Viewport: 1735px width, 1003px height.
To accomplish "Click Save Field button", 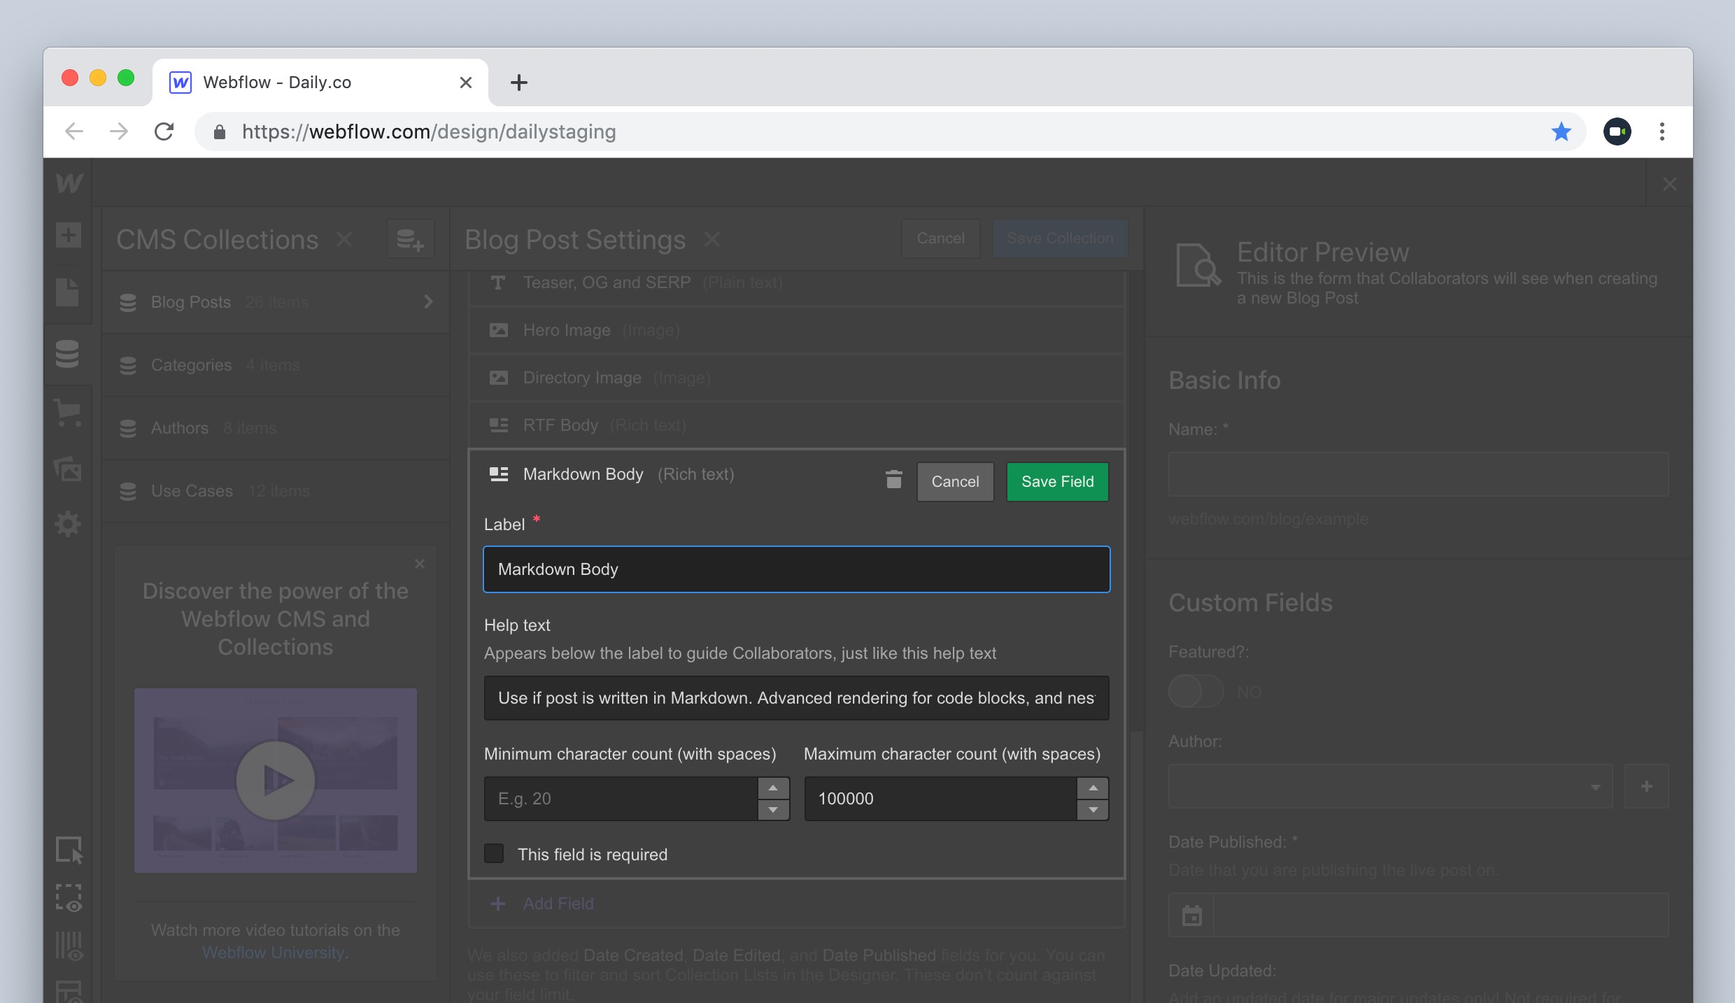I will pyautogui.click(x=1057, y=481).
